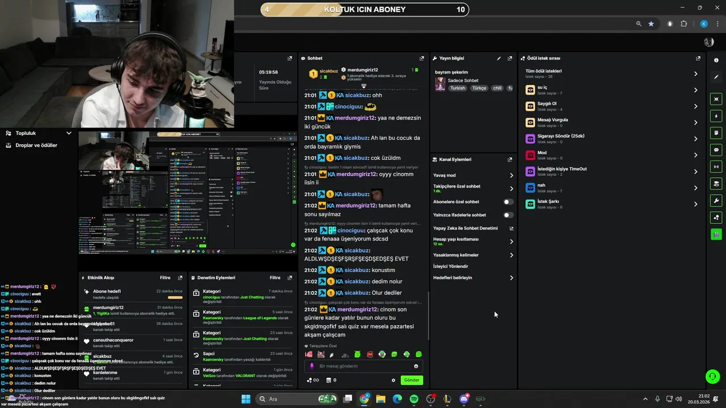
Task: Click the Windows taskbar Ara search box
Action: [x=298, y=399]
